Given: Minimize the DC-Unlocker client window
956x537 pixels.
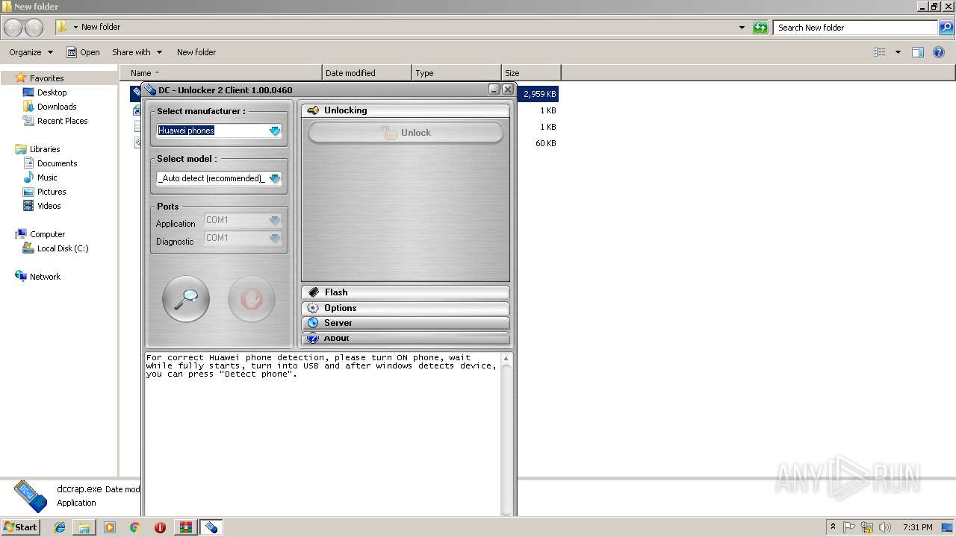Looking at the screenshot, I should [x=494, y=89].
